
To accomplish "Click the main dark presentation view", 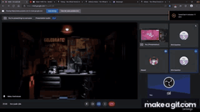I will (70, 61).
